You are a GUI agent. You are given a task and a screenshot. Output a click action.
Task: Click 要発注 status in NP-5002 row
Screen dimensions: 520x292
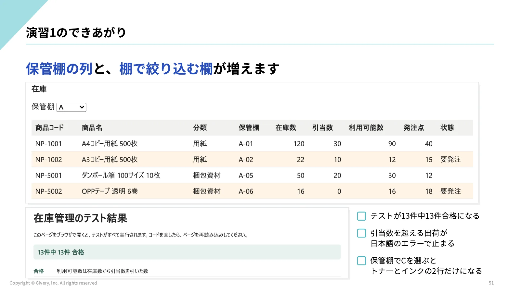pyautogui.click(x=450, y=191)
